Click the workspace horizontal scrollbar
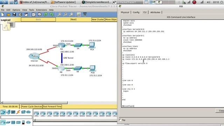Image resolution: width=224 pixels, height=126 pixels. [35, 103]
